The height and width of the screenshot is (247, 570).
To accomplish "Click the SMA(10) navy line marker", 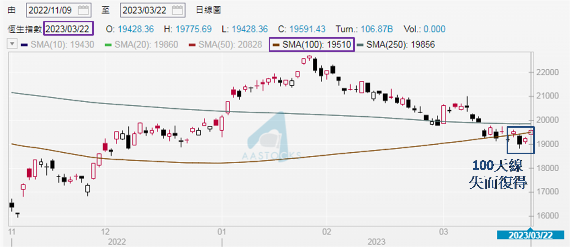I will click(x=25, y=45).
